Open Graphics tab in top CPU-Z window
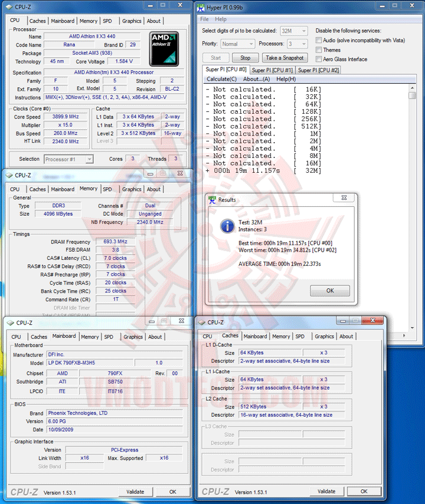The height and width of the screenshot is (504, 425). pyautogui.click(x=132, y=21)
